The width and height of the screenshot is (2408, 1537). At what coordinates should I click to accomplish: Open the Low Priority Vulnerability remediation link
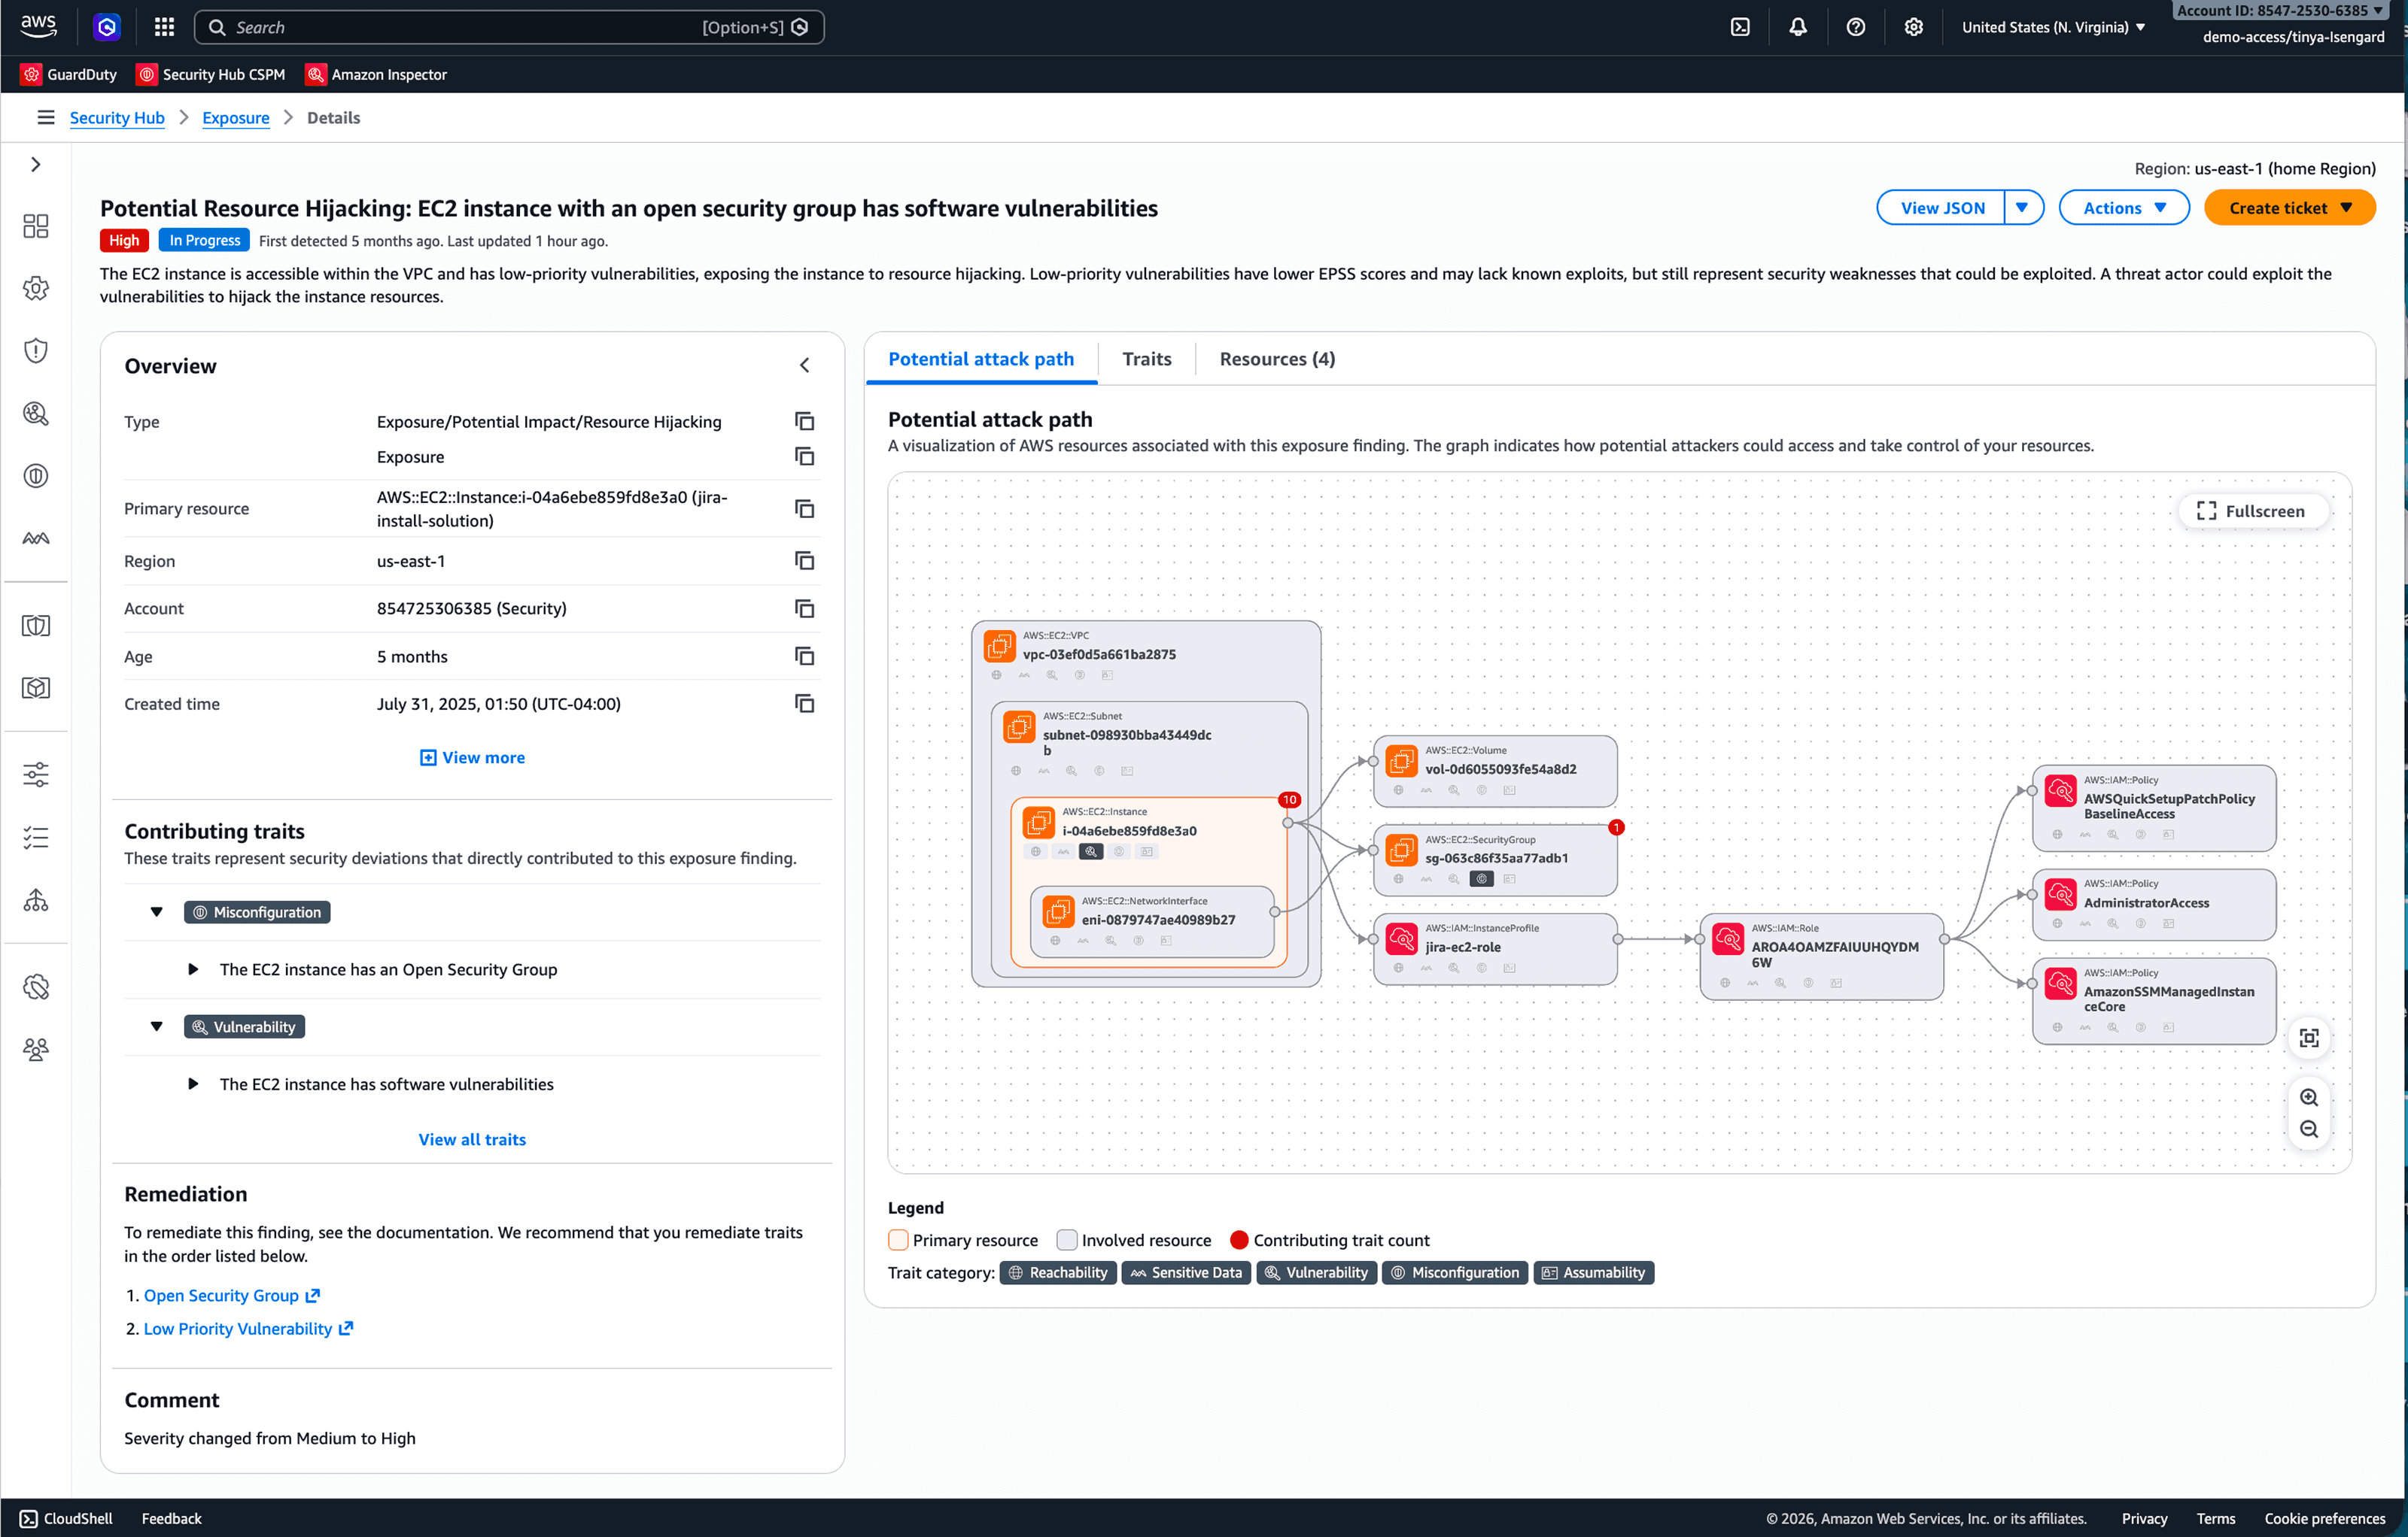pyautogui.click(x=249, y=1329)
